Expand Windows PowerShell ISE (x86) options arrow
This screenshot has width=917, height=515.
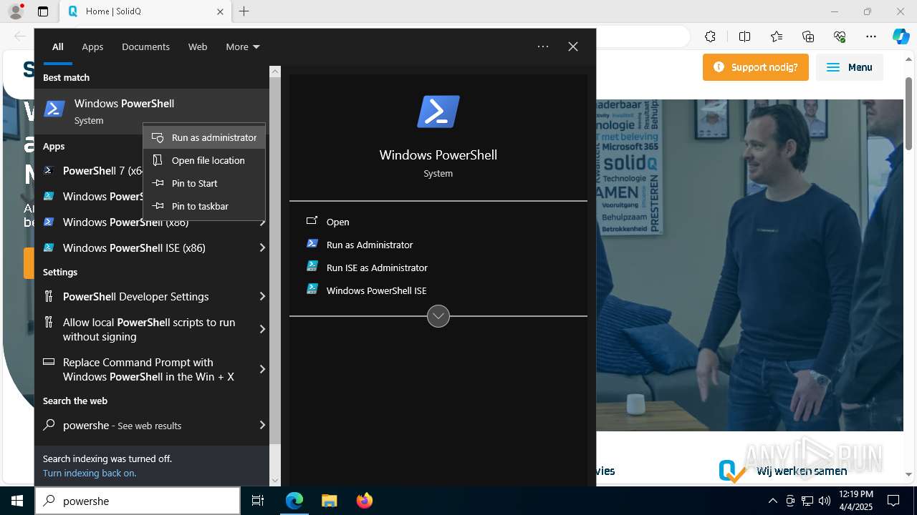(262, 247)
